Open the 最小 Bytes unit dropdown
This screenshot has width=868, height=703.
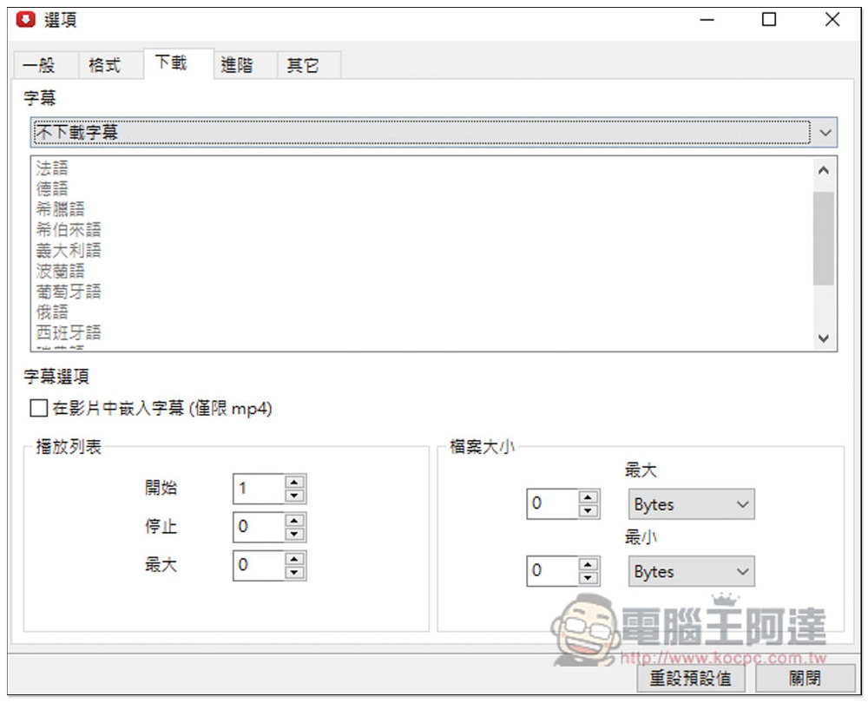691,571
